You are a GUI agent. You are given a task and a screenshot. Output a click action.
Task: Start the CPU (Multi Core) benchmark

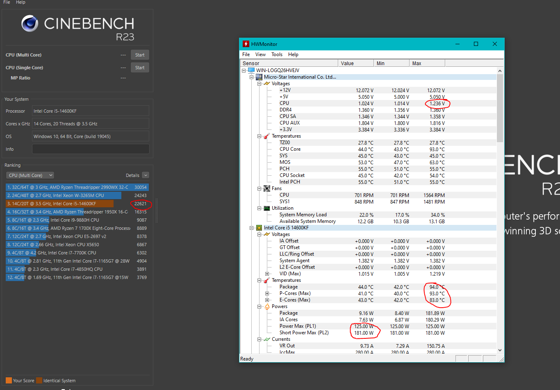[140, 55]
